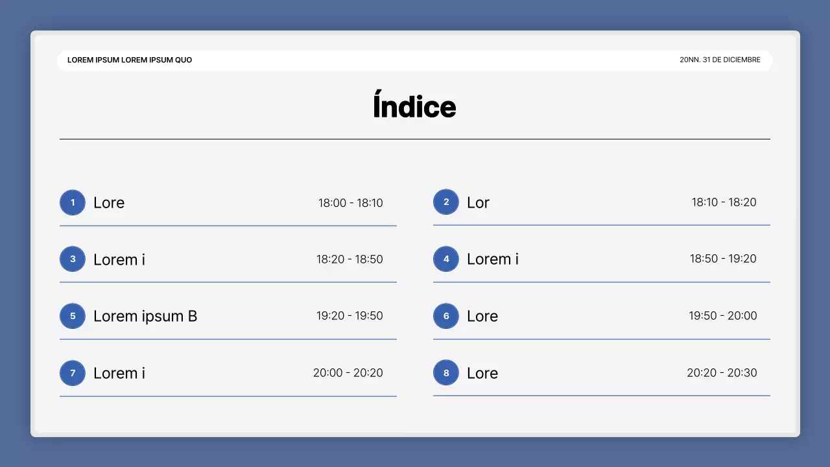
Task: Click the number 1 circle badge
Action: [x=73, y=202]
